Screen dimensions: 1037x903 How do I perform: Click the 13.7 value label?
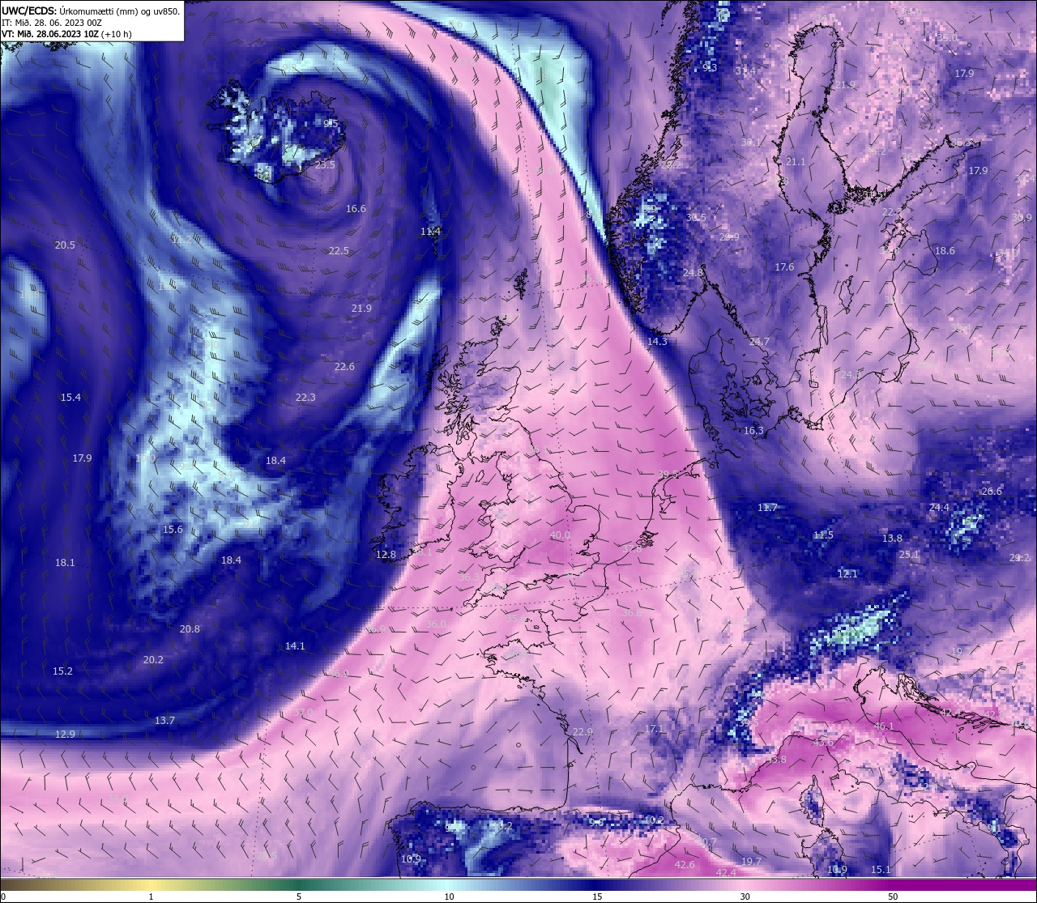tap(164, 721)
